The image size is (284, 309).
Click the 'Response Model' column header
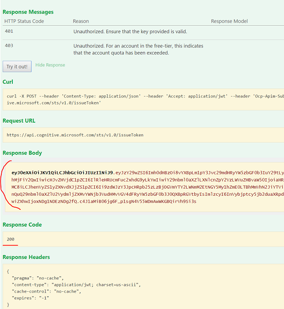tap(229, 21)
